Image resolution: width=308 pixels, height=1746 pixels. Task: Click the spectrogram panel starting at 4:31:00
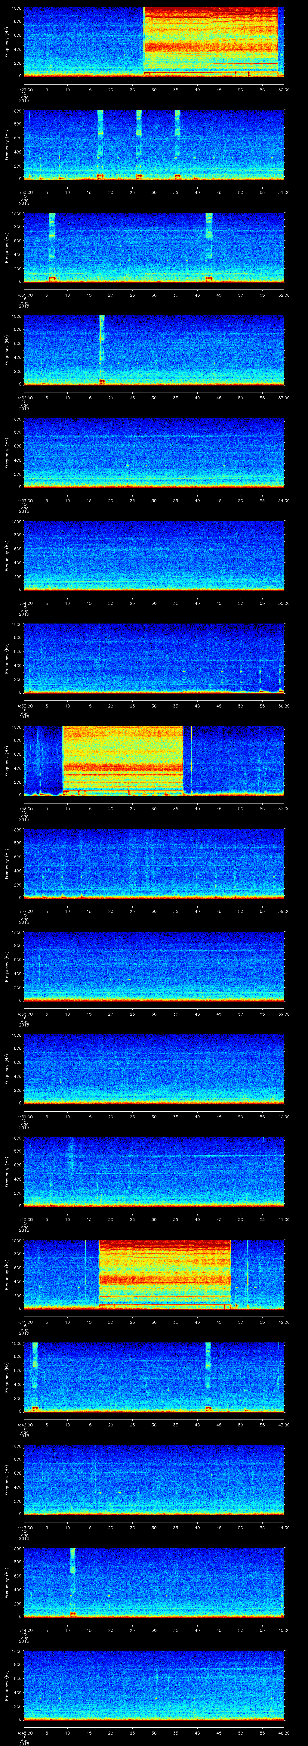(154, 247)
